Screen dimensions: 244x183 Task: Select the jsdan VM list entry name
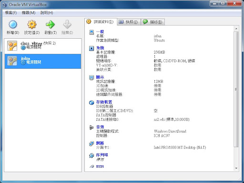25,58
